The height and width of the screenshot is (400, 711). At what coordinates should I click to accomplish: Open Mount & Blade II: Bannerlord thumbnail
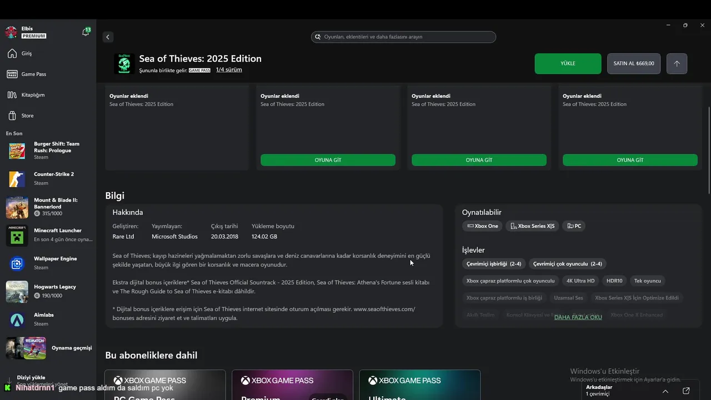click(x=17, y=207)
